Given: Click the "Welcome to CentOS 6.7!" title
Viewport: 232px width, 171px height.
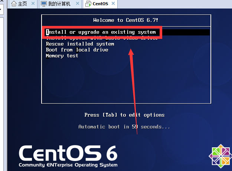Looking at the screenshot, I should pos(125,20).
